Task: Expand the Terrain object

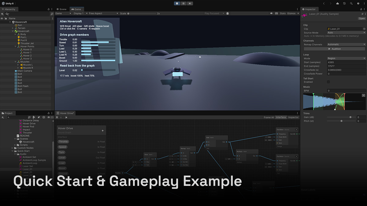Action: pos(13,28)
